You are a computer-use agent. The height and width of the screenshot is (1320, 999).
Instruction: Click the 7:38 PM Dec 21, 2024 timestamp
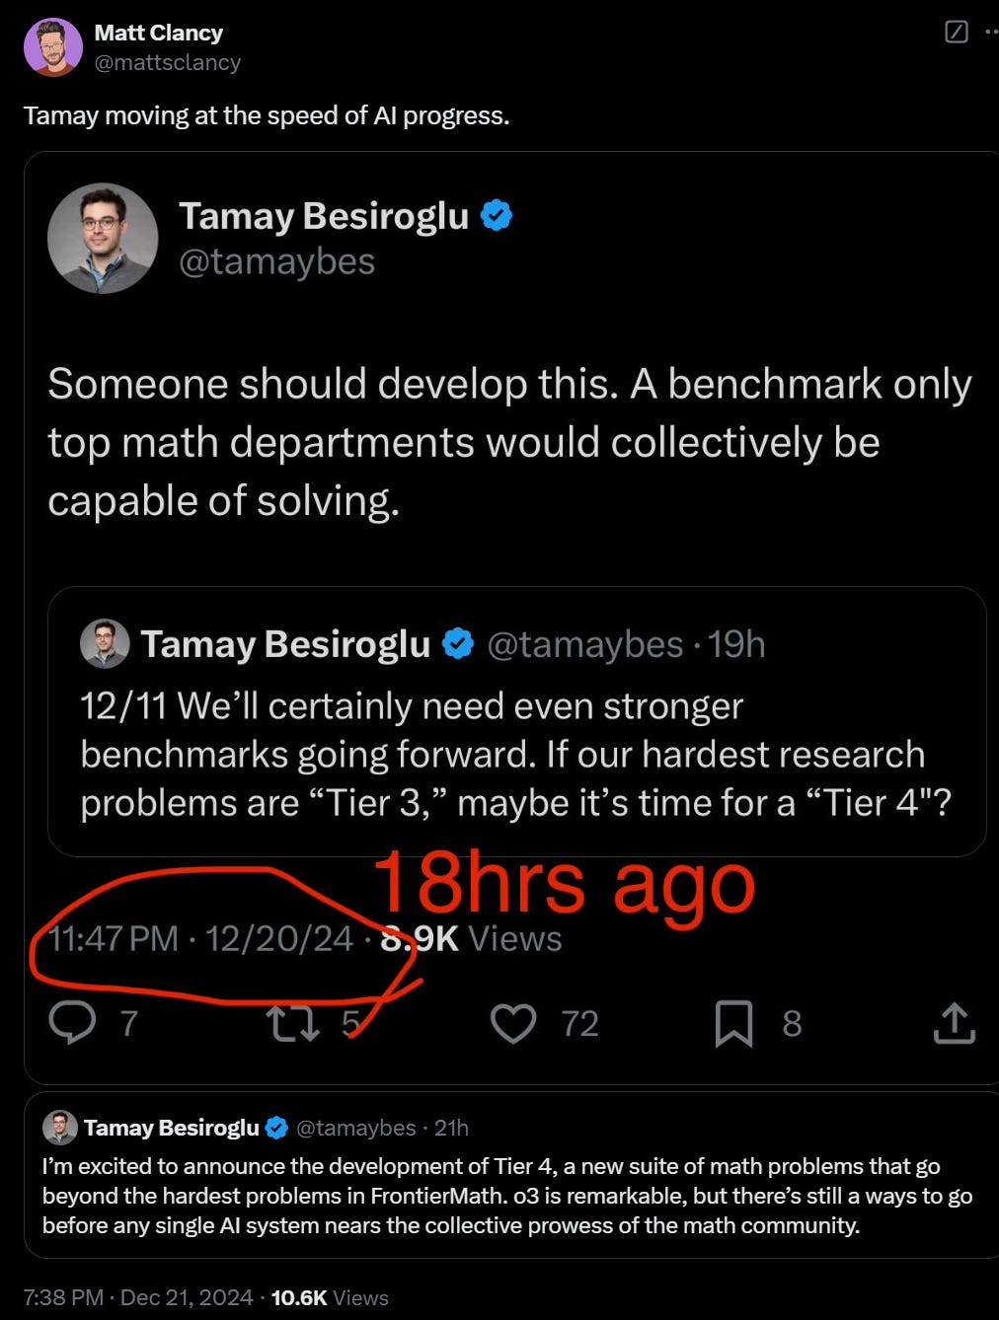pos(138,1297)
